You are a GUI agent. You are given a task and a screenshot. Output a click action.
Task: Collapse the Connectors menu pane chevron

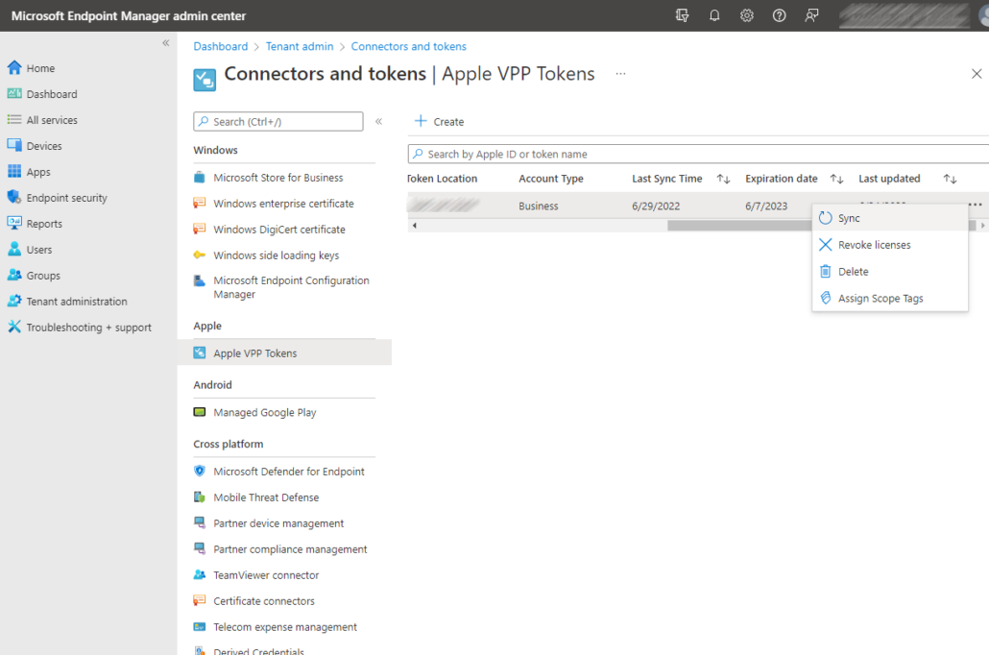[379, 122]
